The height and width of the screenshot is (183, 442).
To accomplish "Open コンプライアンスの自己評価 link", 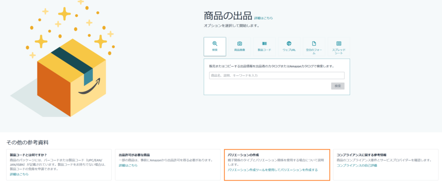I will pos(357,165).
